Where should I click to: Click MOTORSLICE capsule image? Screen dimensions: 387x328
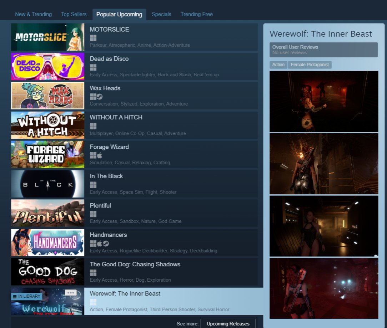click(x=47, y=37)
